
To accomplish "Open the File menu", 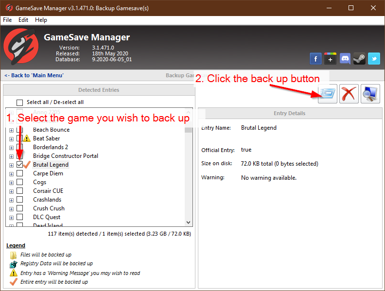I will click(x=7, y=20).
